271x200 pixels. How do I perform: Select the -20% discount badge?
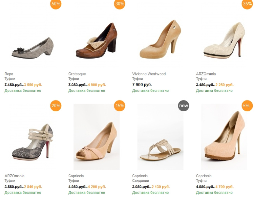click(x=56, y=106)
